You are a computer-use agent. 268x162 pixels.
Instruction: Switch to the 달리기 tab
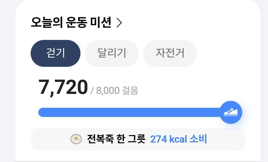pos(112,53)
